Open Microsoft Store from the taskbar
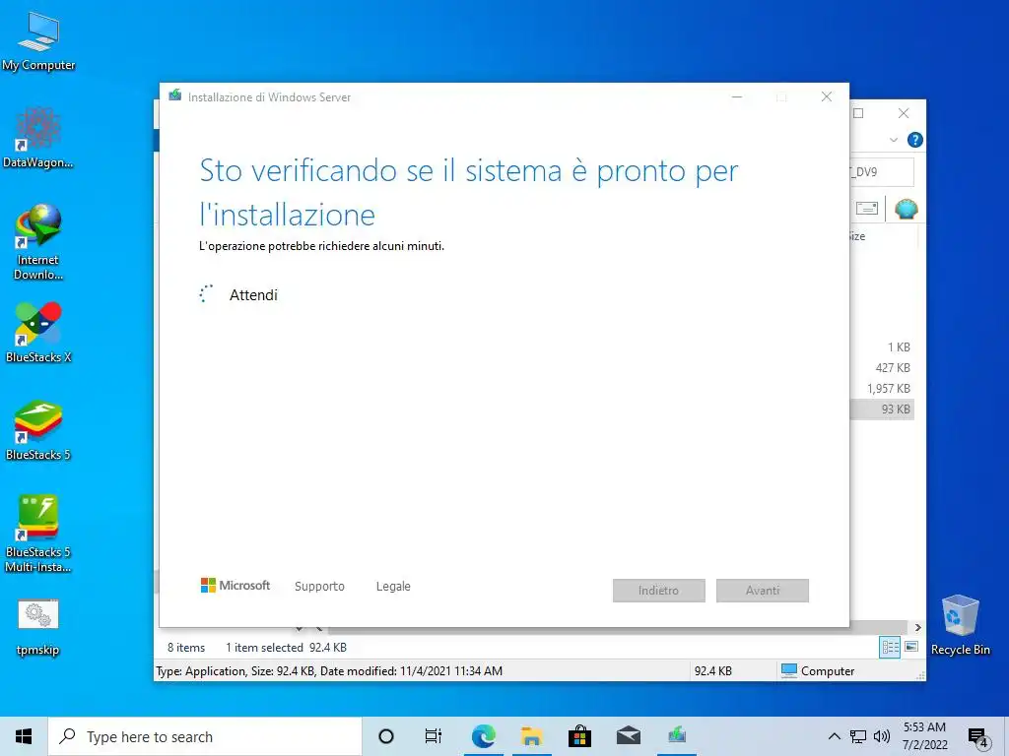This screenshot has height=756, width=1009. pos(579,736)
